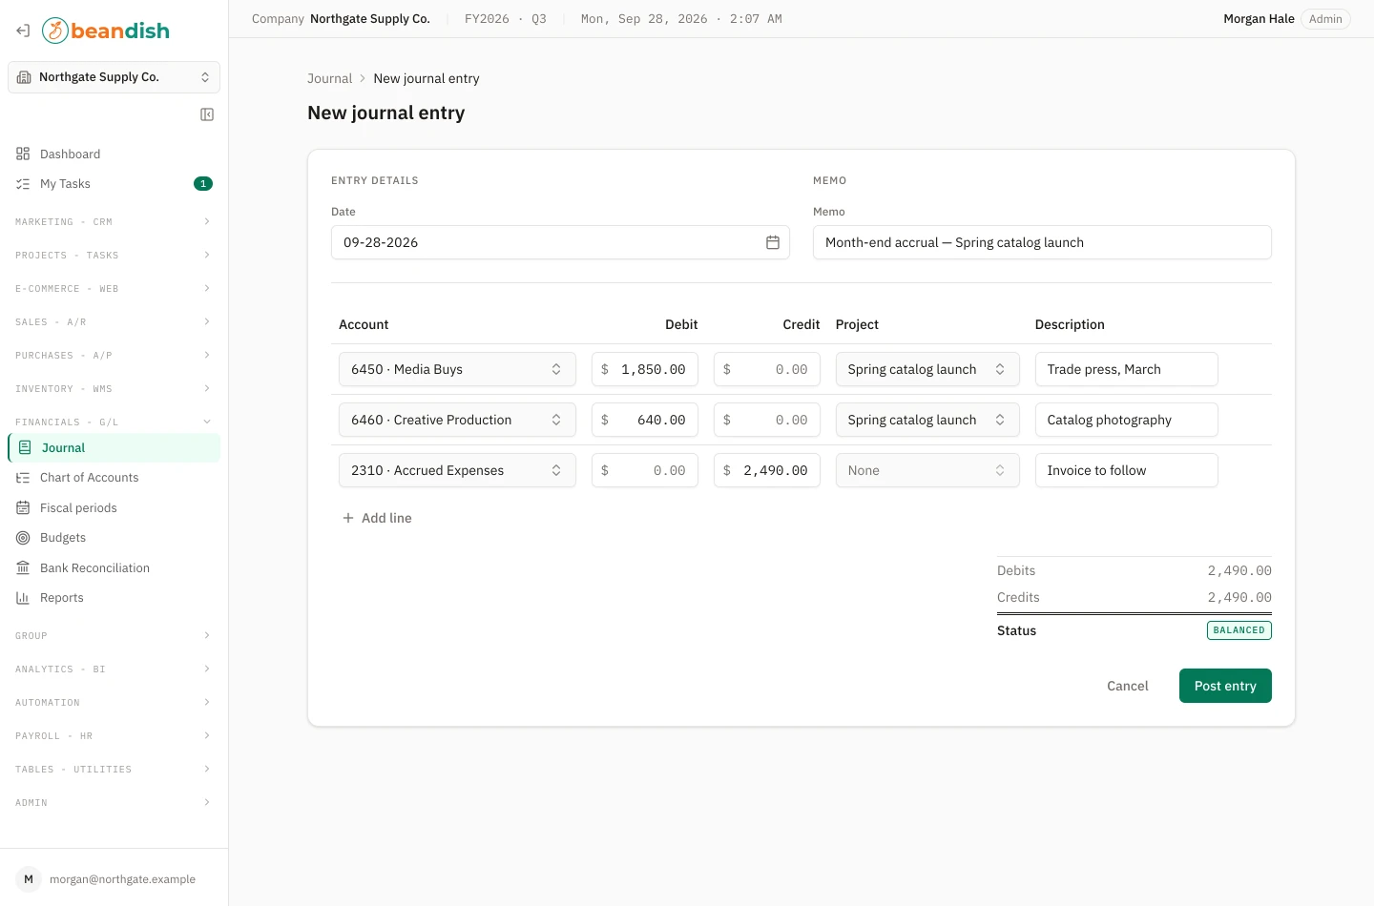Click the Dashboard grid icon
1374x906 pixels.
(x=23, y=154)
